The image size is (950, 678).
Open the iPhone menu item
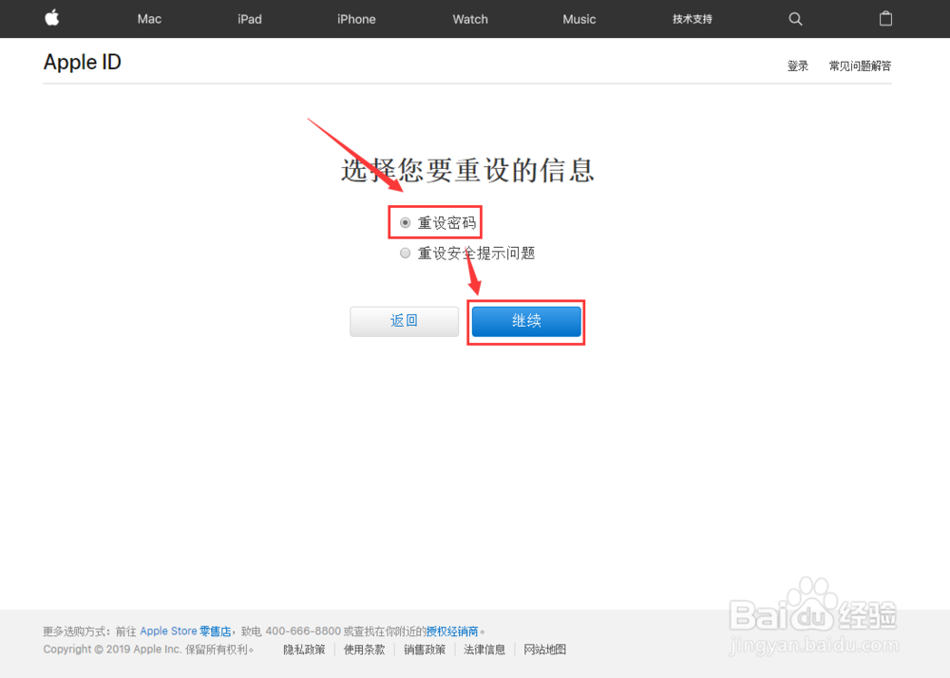[356, 19]
